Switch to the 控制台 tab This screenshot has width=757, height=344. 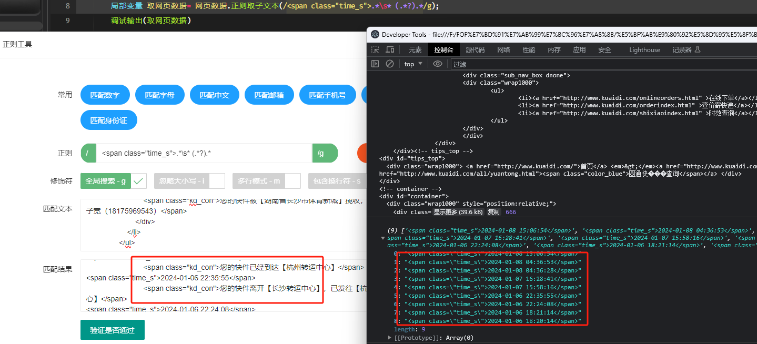click(443, 50)
